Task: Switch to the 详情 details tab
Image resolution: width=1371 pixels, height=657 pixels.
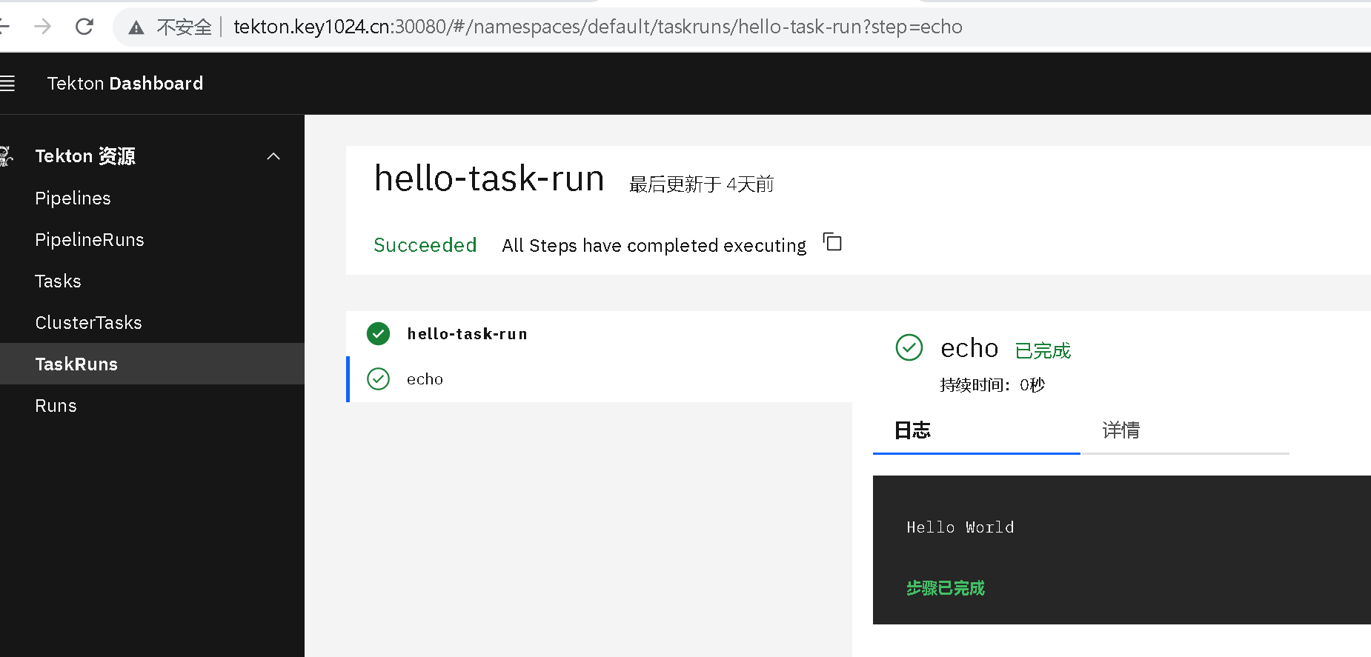Action: tap(1184, 430)
